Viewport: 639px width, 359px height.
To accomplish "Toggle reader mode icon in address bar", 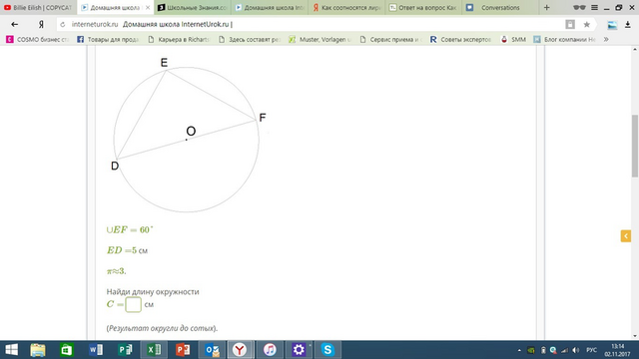I will click(x=570, y=24).
